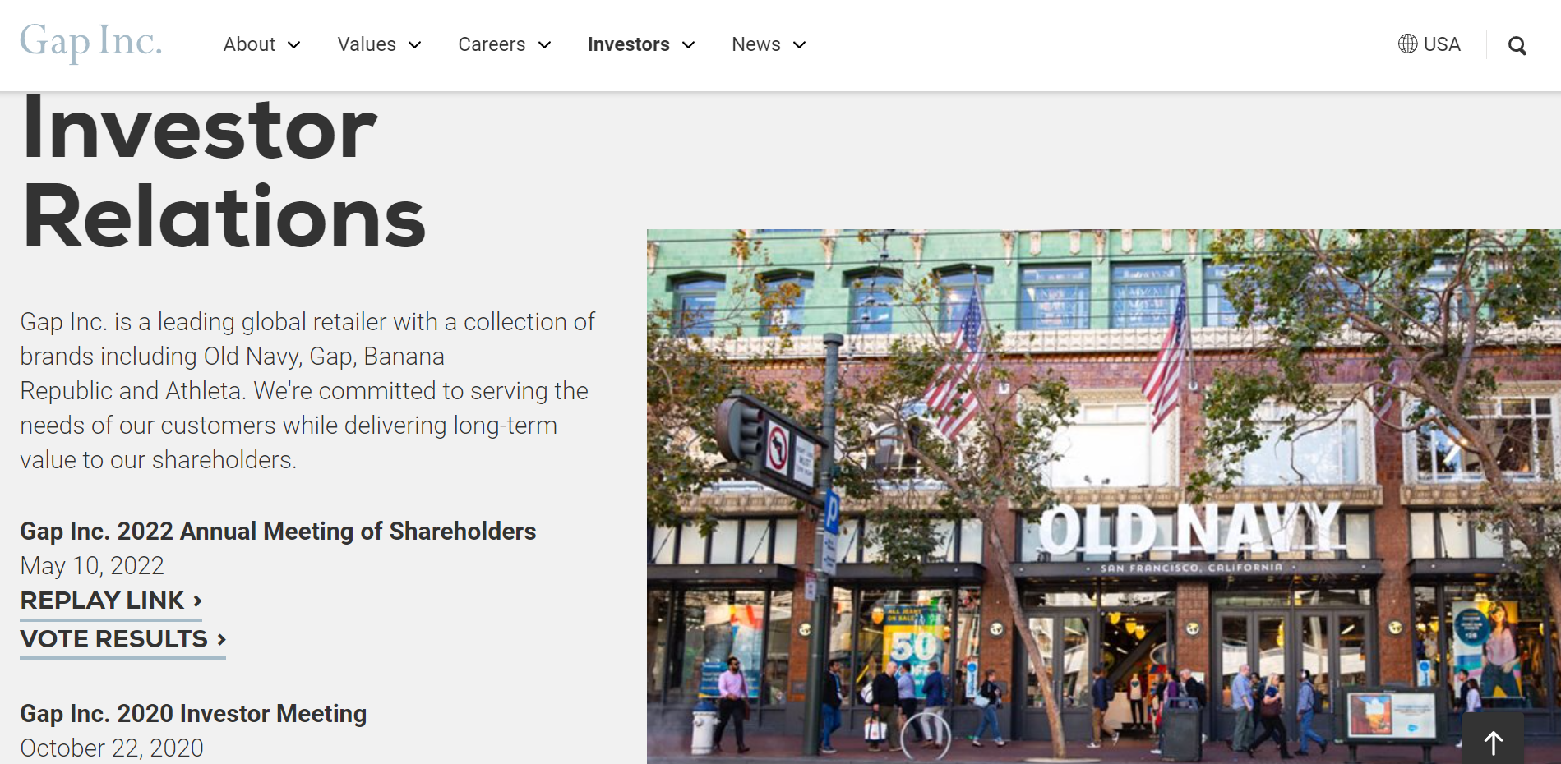
Task: Expand the Careers menu chevron
Action: (x=544, y=45)
